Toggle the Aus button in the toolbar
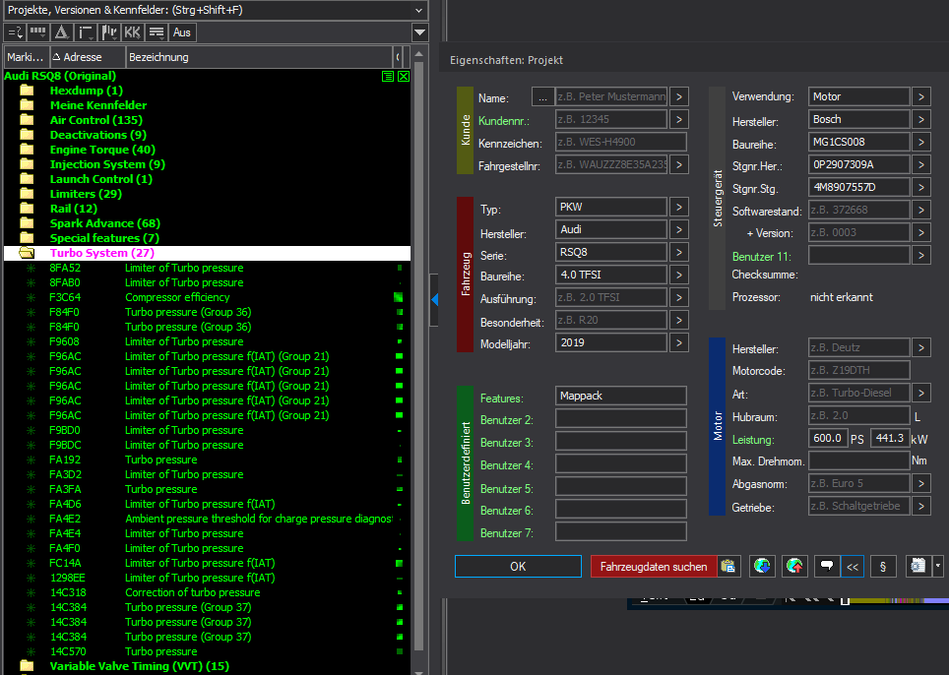The width and height of the screenshot is (949, 675). click(x=182, y=32)
